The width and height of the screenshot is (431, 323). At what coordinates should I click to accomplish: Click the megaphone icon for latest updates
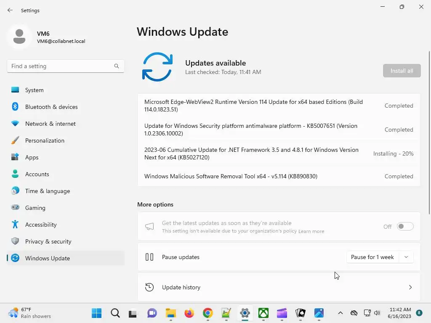[x=149, y=226]
